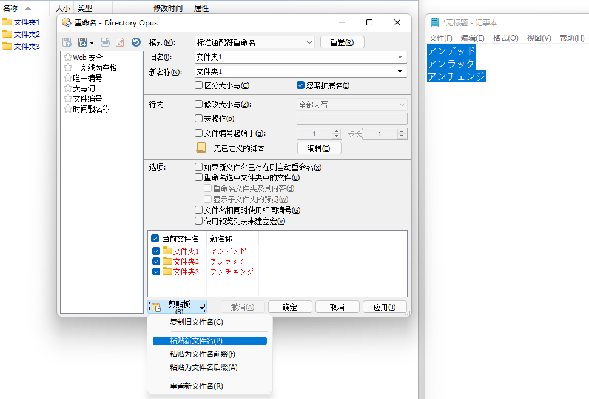
Task: Click the save preset floppy icon
Action: click(x=82, y=42)
